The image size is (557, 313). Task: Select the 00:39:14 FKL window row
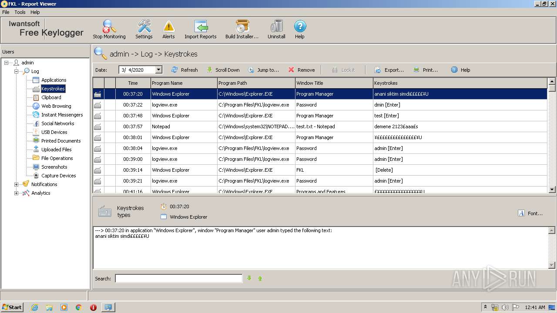[x=320, y=170]
